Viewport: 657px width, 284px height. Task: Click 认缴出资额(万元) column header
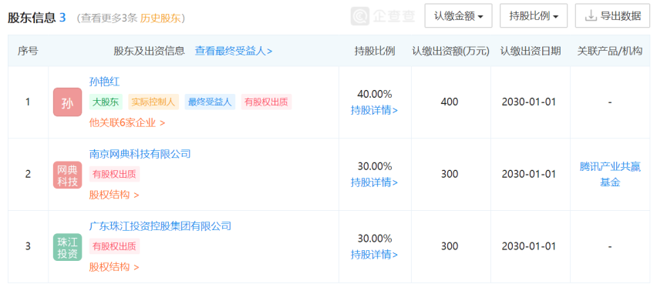[x=451, y=51]
